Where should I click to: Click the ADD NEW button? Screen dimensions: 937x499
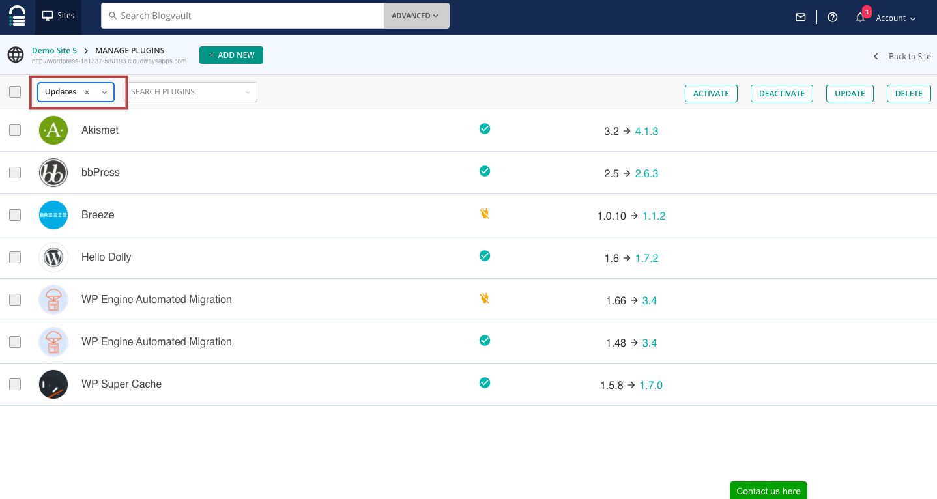[231, 55]
